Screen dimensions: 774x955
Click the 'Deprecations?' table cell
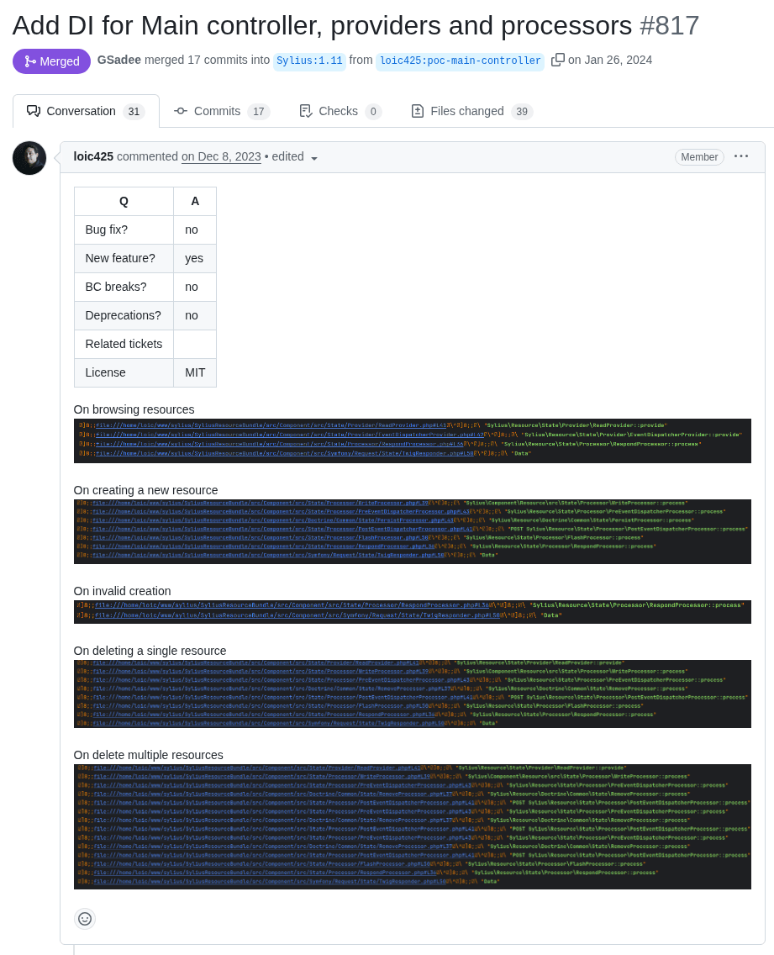click(x=124, y=315)
